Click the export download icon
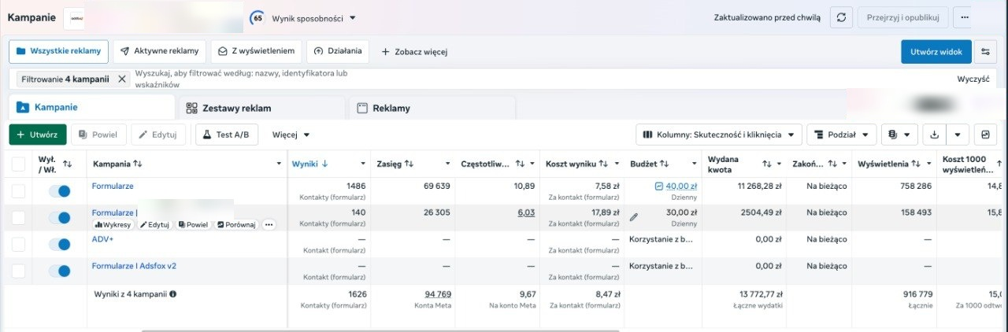Viewport: 1008px width, 332px height. 935,135
